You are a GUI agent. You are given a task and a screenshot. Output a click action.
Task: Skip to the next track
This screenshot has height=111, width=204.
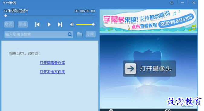click(x=60, y=24)
